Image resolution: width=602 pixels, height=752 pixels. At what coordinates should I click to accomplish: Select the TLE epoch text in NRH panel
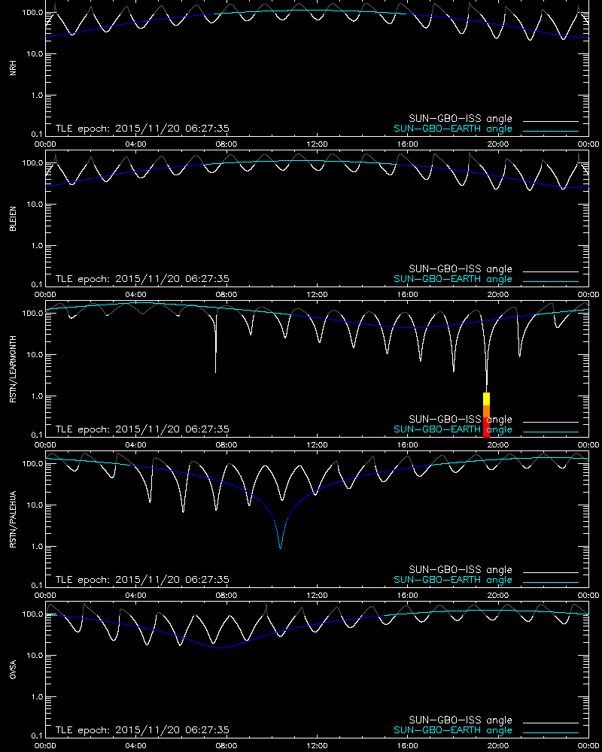tap(142, 129)
